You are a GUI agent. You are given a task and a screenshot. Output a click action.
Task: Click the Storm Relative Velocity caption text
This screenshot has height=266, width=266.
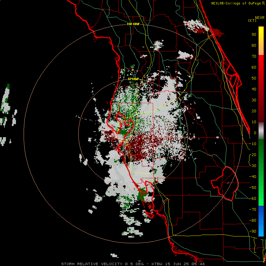click(133, 264)
